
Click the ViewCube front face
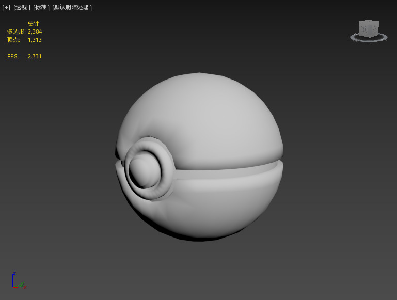coord(365,29)
